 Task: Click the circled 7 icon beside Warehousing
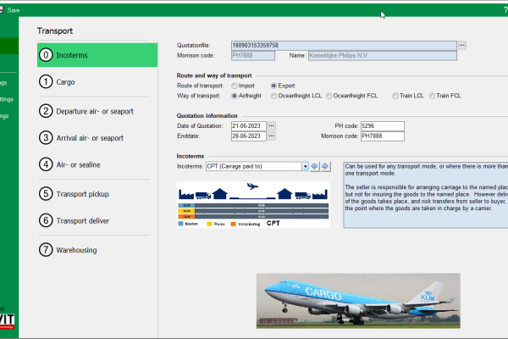pos(46,250)
